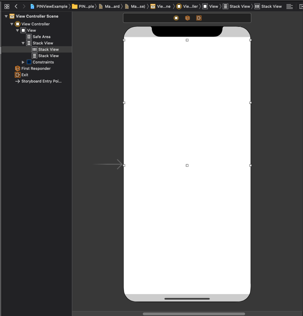
Task: Select PINViewExample project in jump bar
Action: 49,6
